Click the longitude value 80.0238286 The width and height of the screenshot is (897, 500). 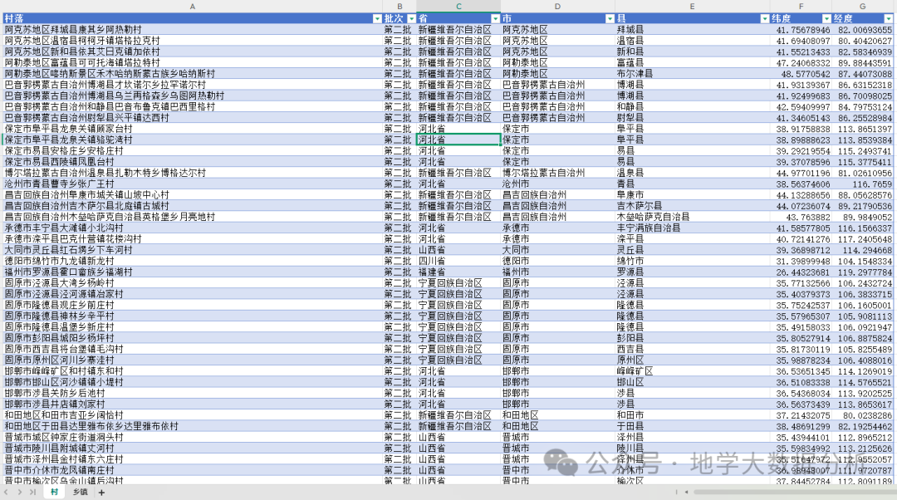(x=862, y=415)
